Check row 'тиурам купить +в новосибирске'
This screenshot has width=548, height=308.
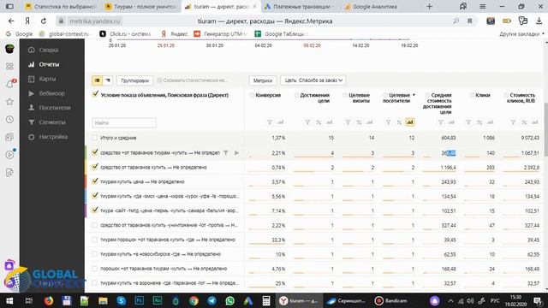pos(95,254)
